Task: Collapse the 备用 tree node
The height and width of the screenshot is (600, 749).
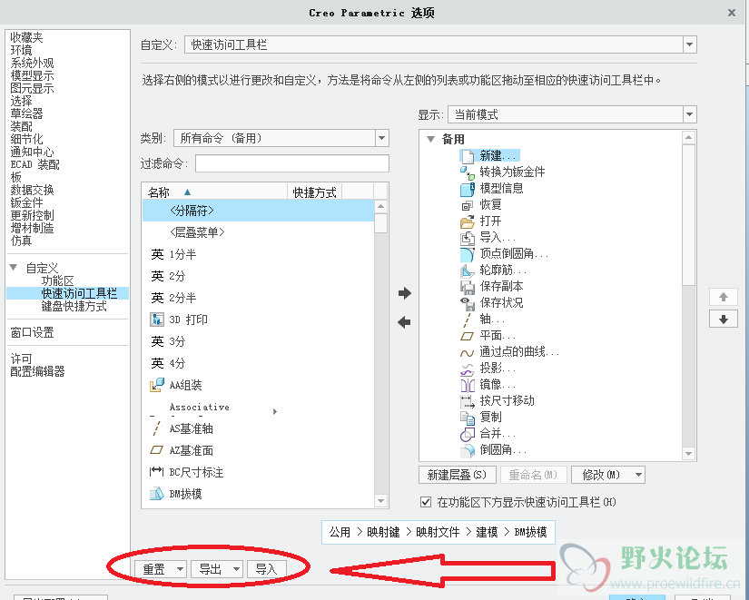Action: [x=430, y=140]
